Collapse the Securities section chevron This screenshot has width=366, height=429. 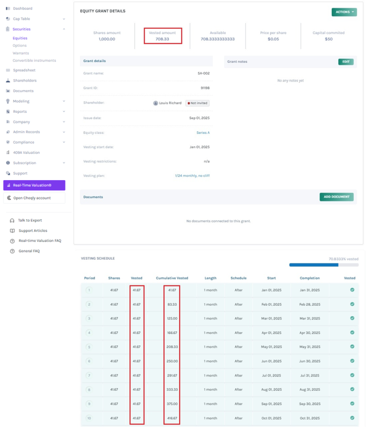click(x=64, y=29)
